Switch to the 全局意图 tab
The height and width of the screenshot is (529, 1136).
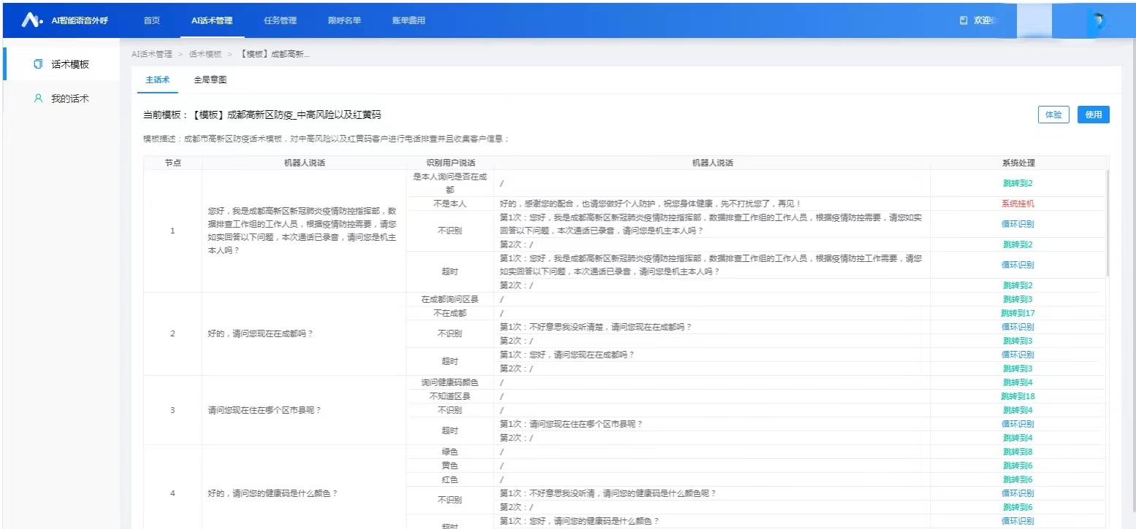pos(210,80)
